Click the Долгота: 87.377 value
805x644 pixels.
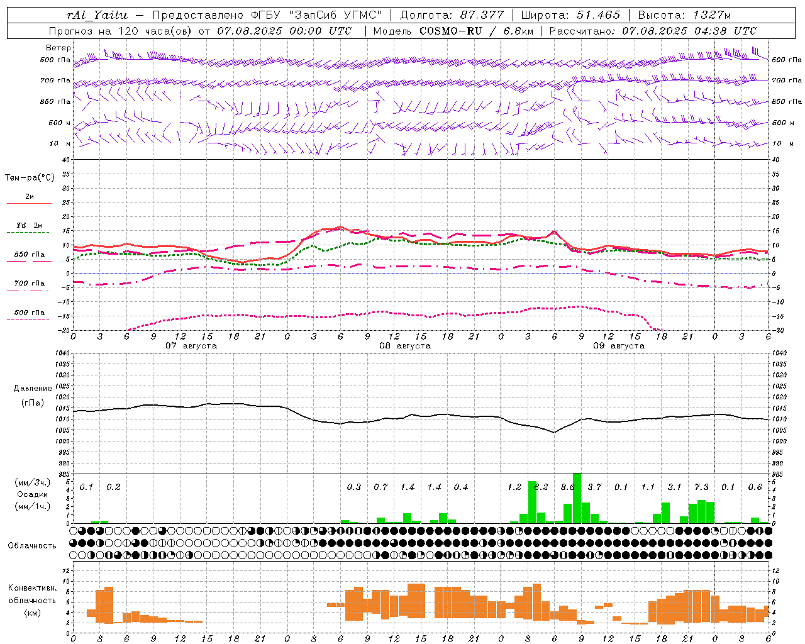point(452,15)
